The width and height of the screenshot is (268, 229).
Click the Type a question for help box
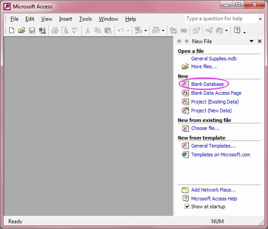(x=221, y=18)
